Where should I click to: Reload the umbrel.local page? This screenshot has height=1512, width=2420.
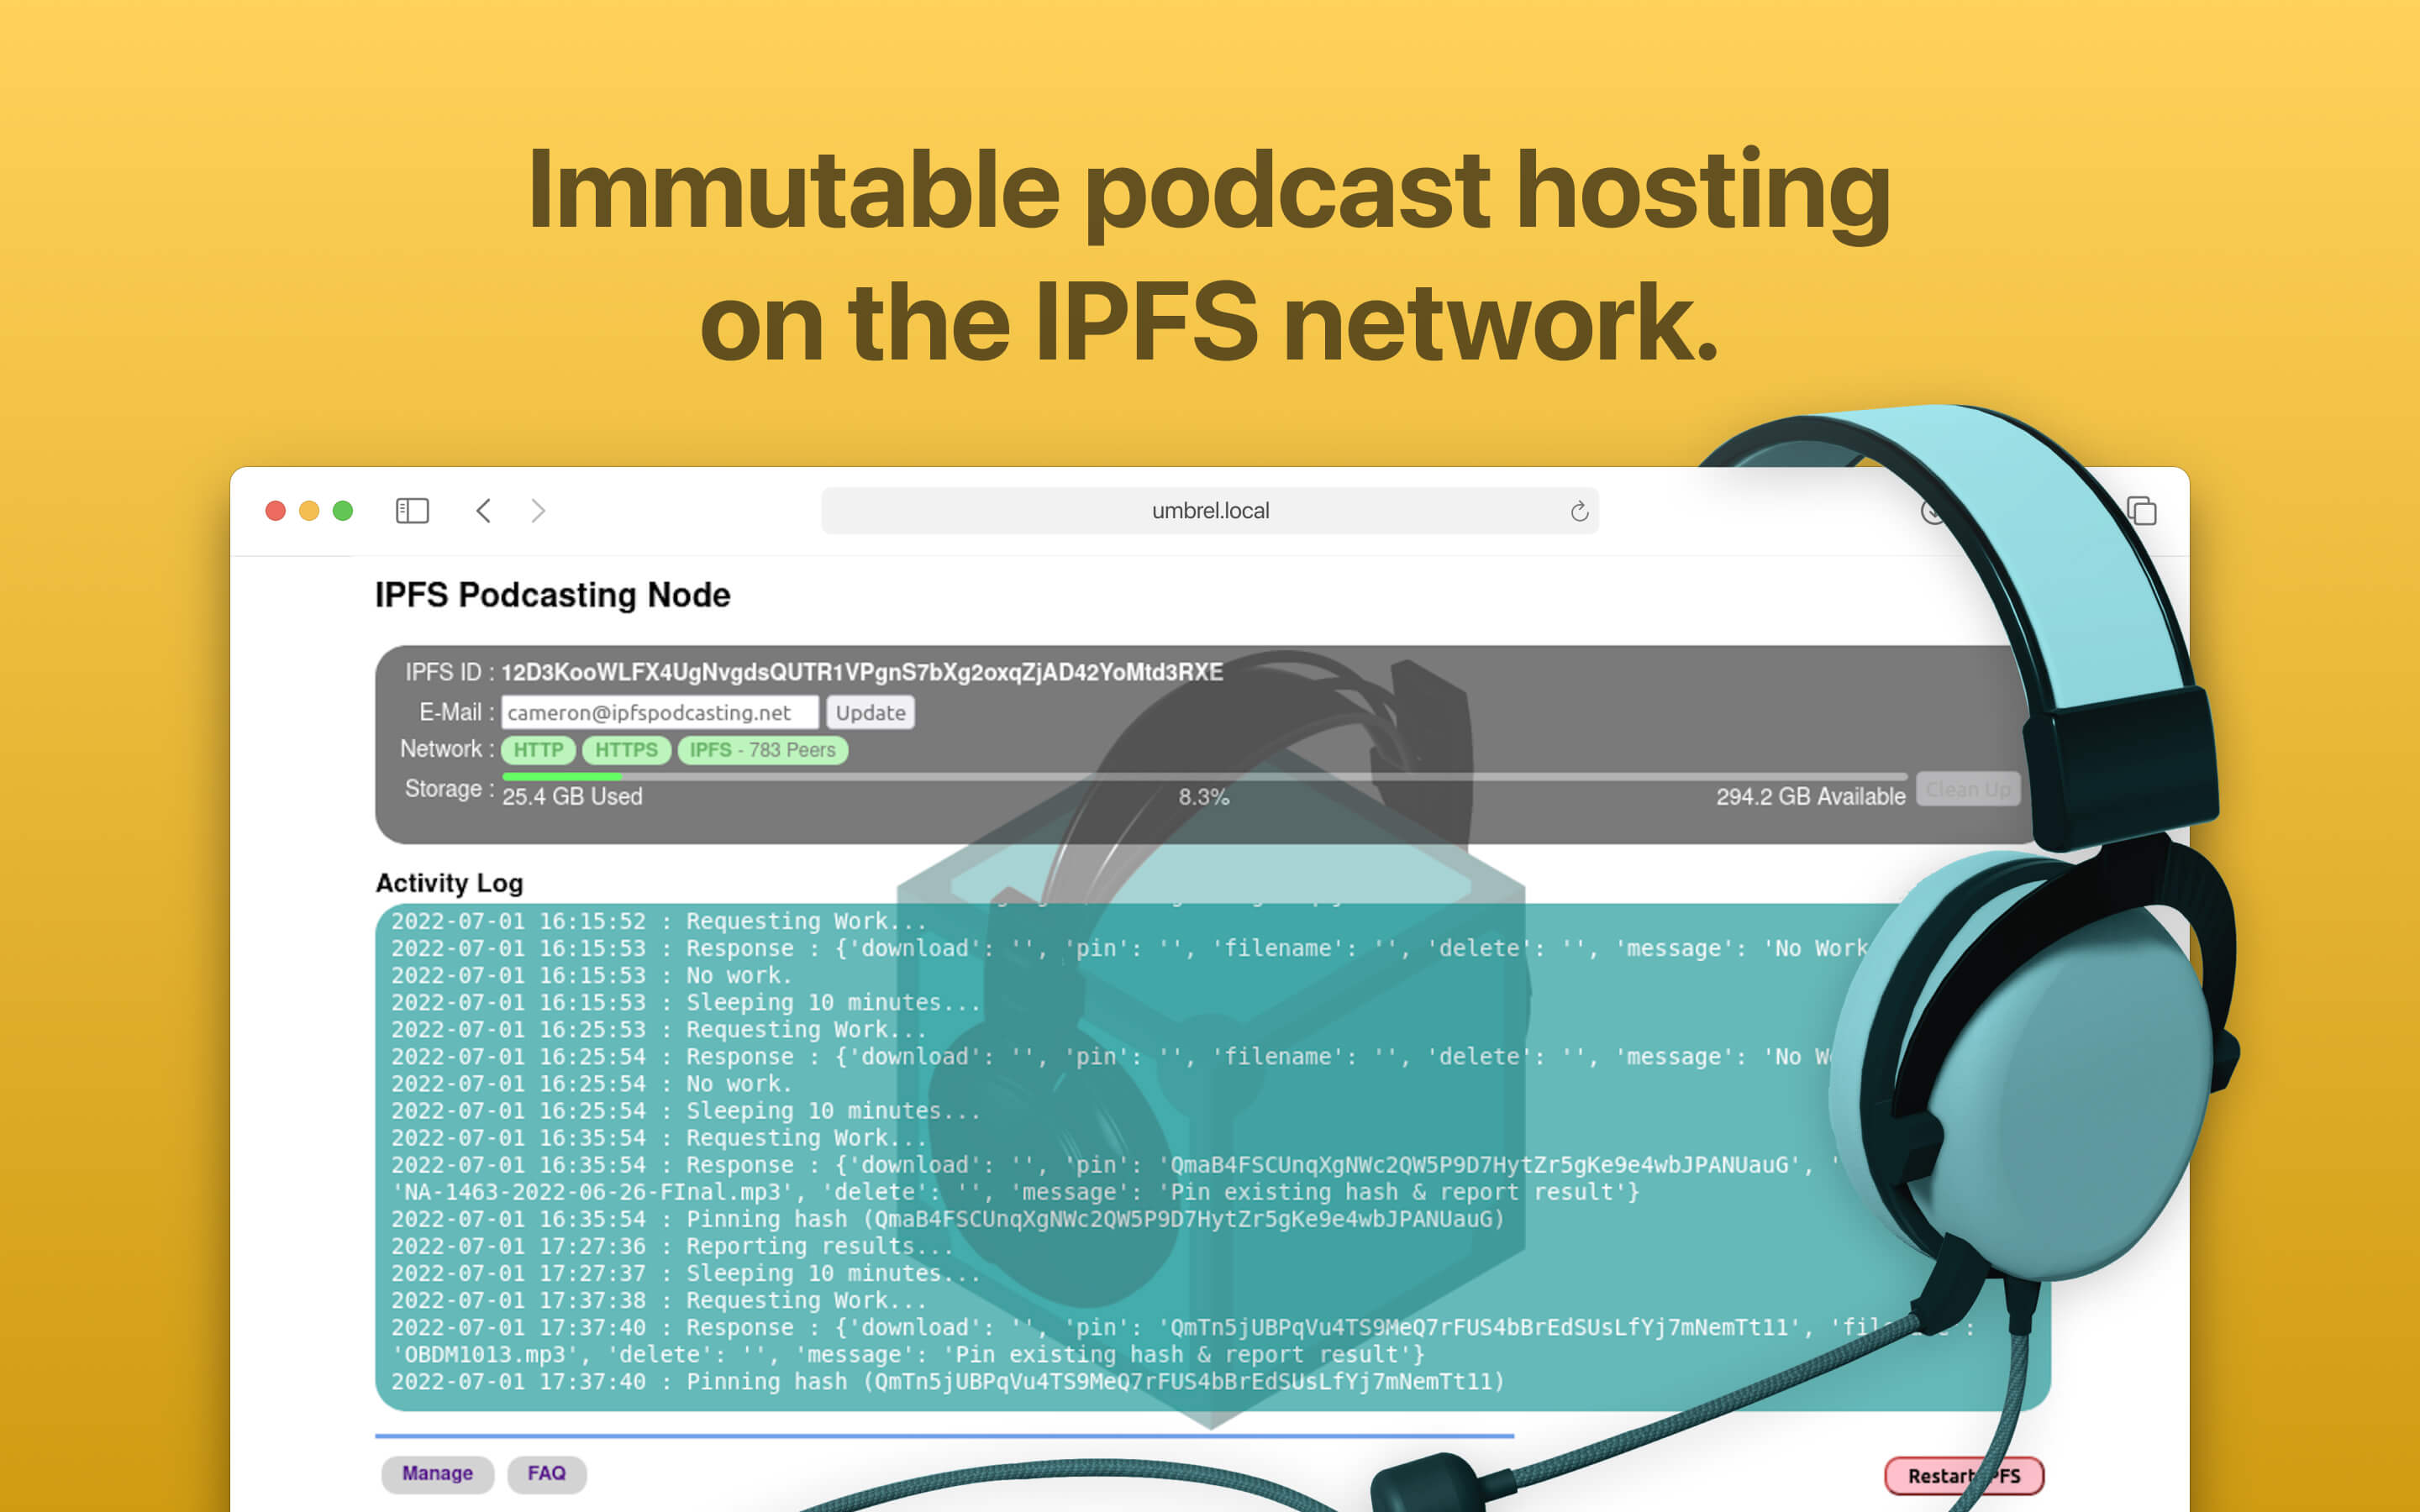pyautogui.click(x=1578, y=511)
